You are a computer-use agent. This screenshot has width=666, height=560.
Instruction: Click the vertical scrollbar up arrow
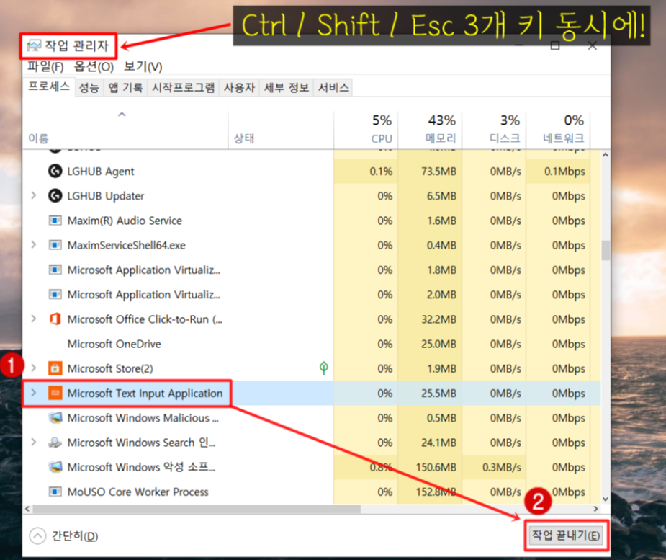pyautogui.click(x=606, y=155)
